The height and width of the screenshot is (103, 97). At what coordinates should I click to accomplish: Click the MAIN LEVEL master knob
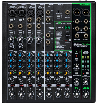(86, 94)
